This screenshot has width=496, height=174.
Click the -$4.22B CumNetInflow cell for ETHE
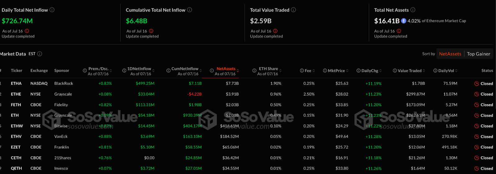pyautogui.click(x=194, y=94)
